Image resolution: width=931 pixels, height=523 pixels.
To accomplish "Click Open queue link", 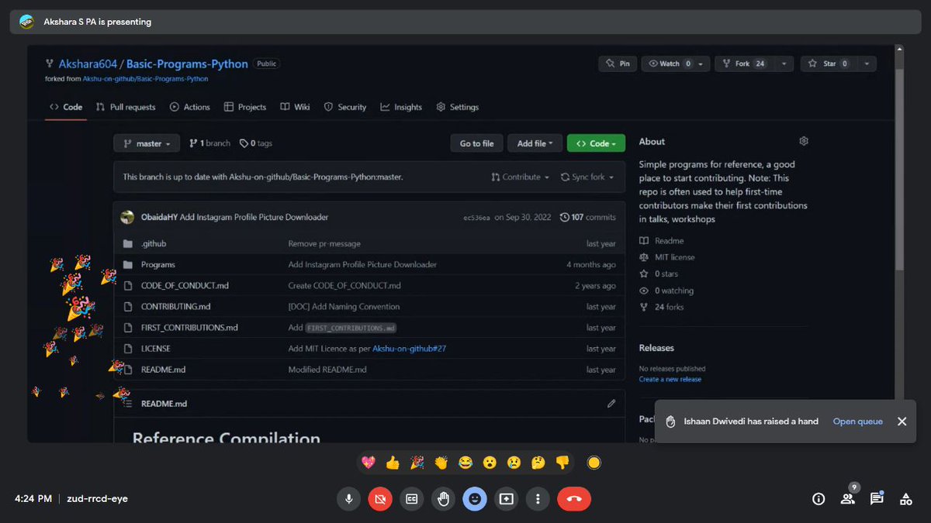I will tap(857, 421).
